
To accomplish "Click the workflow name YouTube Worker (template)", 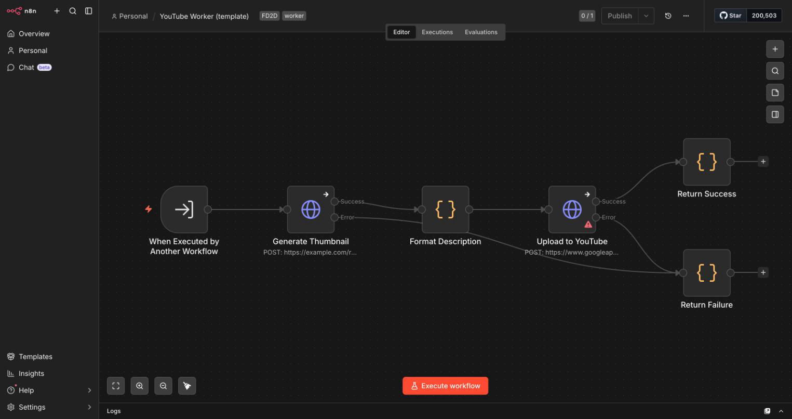I will click(204, 16).
